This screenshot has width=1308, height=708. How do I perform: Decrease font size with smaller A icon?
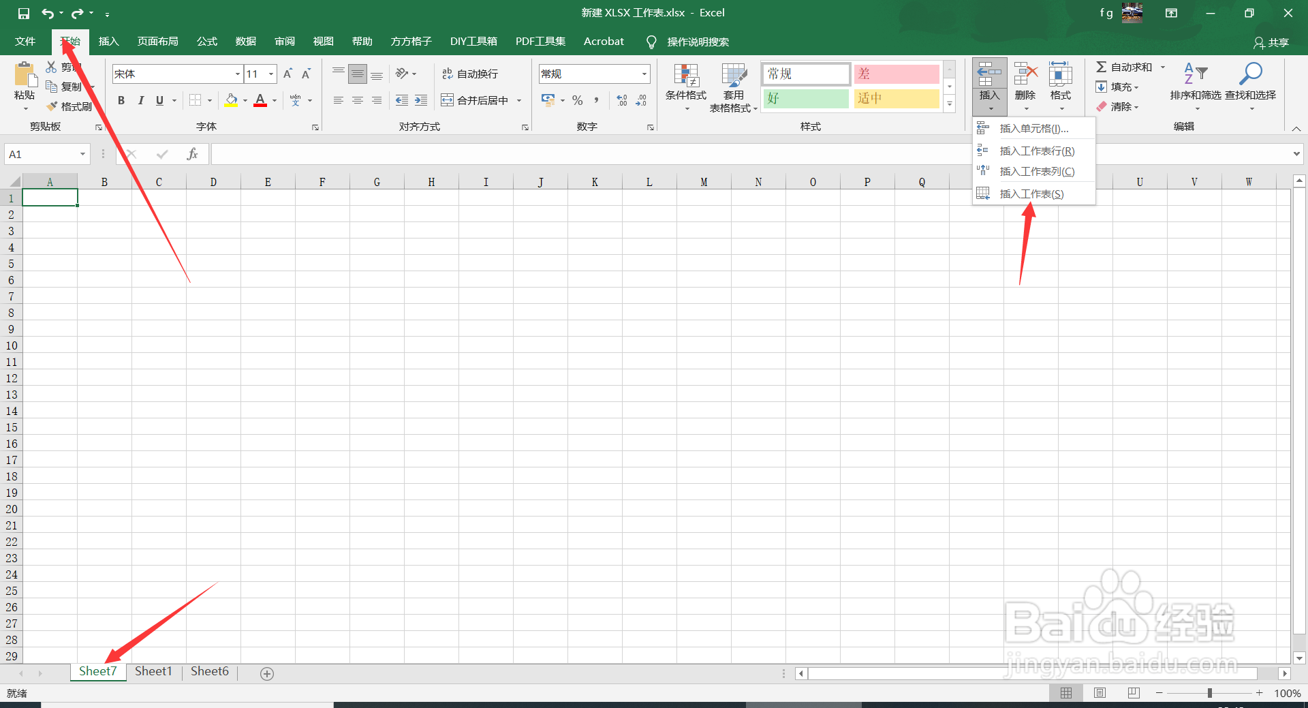click(307, 74)
